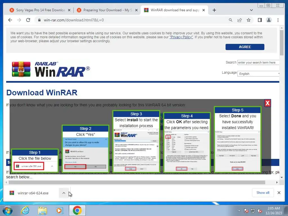Viewport: 288px width, 216px height.
Task: Click the Step 5 Done thumbnail
Action: coord(237,139)
